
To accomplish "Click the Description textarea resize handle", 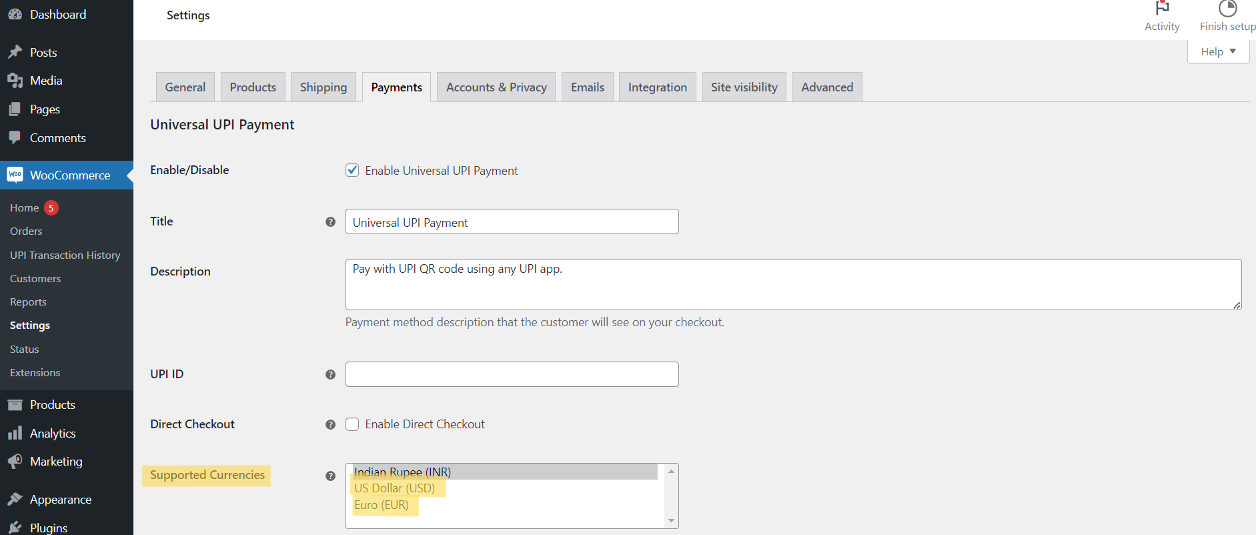I will pyautogui.click(x=1237, y=305).
